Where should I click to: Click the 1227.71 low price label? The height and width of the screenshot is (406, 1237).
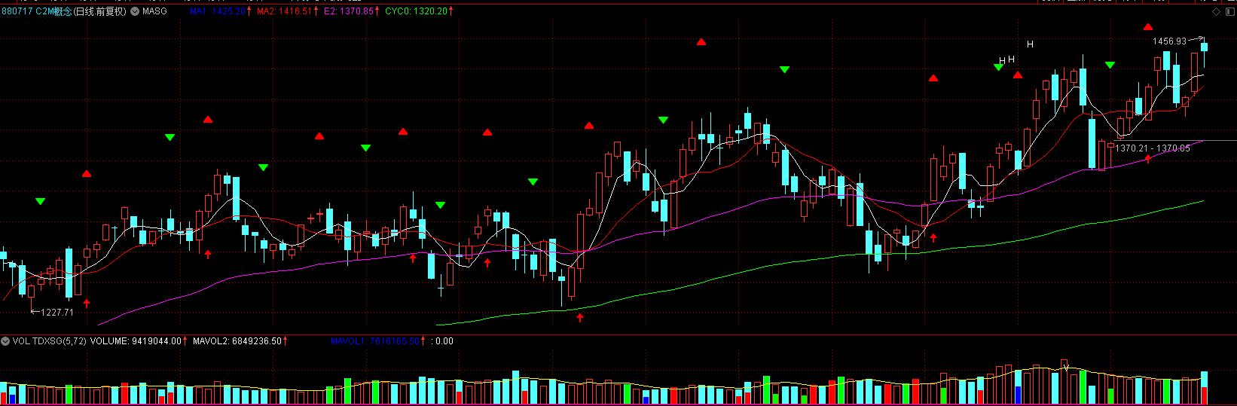pos(57,312)
